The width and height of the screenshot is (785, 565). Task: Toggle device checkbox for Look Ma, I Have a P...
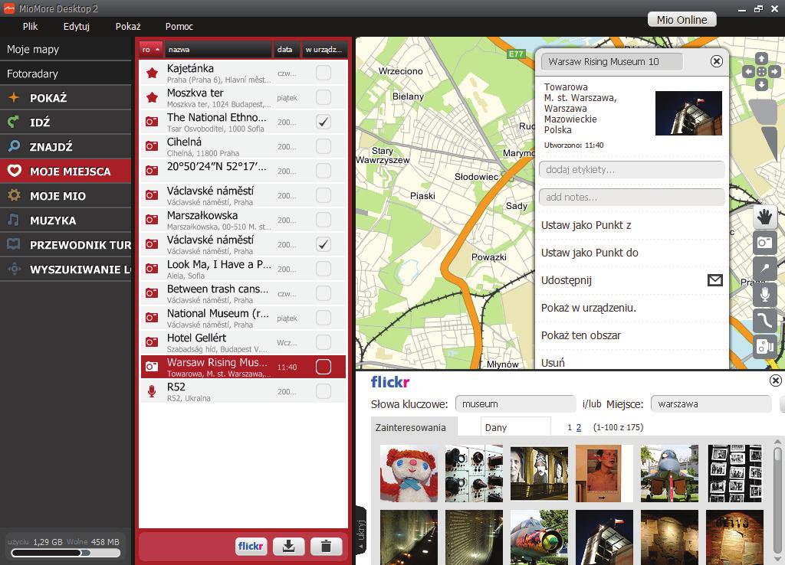pyautogui.click(x=324, y=269)
